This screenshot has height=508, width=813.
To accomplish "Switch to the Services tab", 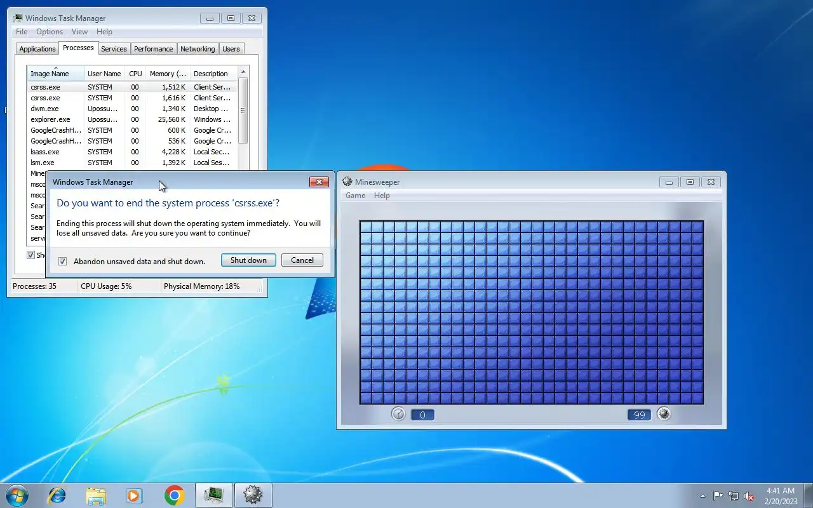I will (114, 49).
